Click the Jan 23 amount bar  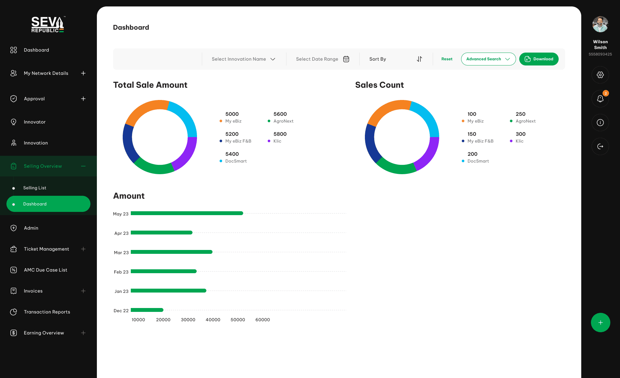[x=169, y=291]
